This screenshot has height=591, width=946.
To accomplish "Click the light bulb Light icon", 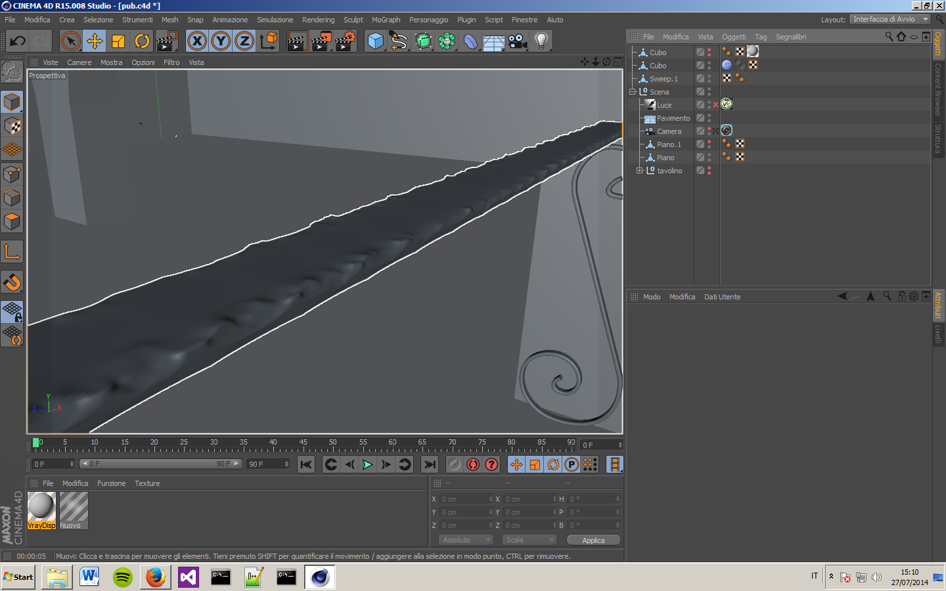I will pos(541,41).
